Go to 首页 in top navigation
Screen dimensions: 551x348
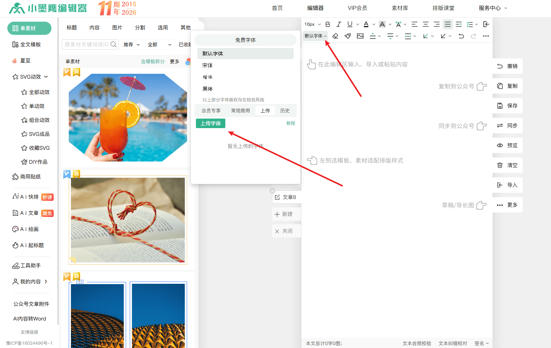pyautogui.click(x=277, y=8)
